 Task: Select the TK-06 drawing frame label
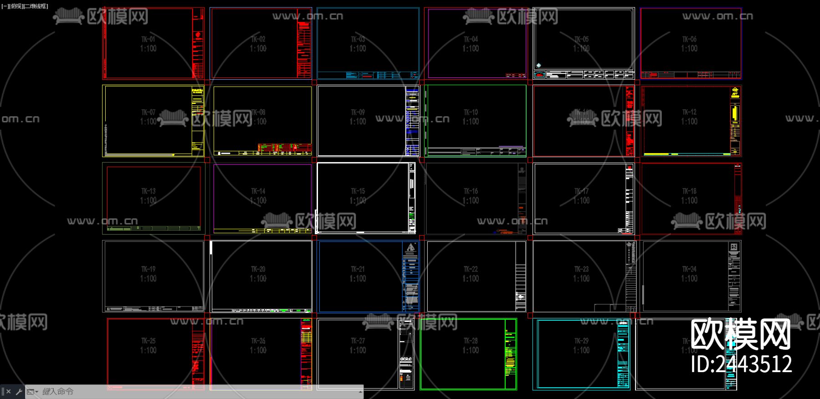pyautogui.click(x=689, y=39)
